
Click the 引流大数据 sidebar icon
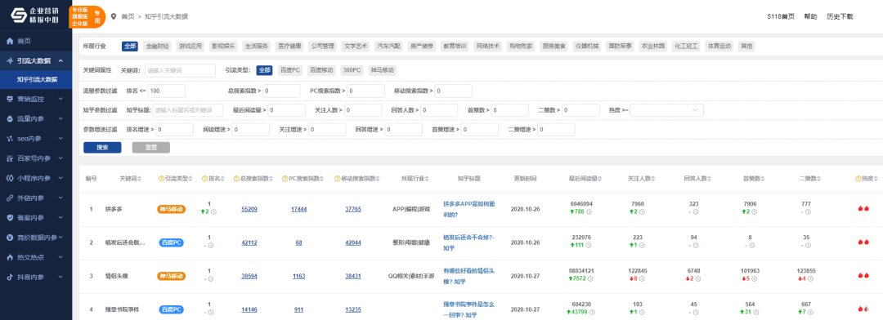point(10,60)
